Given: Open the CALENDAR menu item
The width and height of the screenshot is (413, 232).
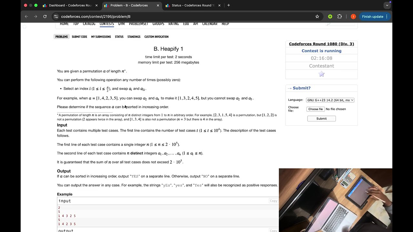Looking at the screenshot, I should tap(210, 24).
